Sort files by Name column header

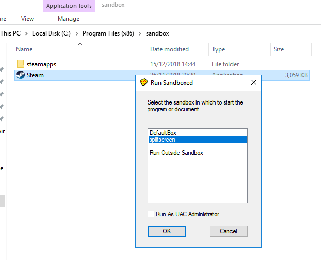coord(24,49)
